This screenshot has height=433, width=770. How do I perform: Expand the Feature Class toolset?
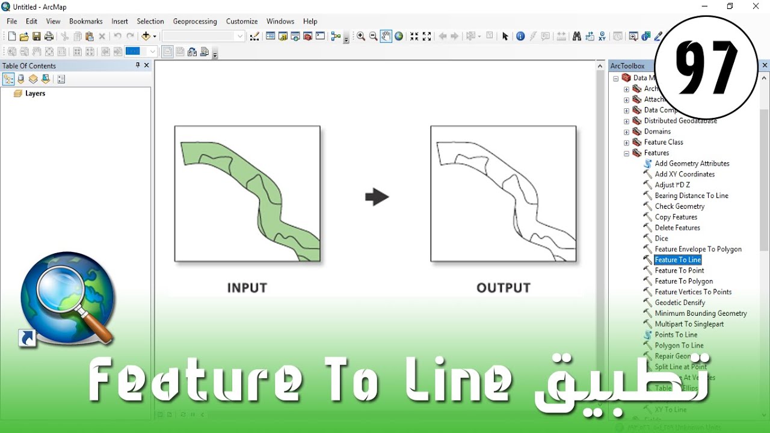[626, 143]
